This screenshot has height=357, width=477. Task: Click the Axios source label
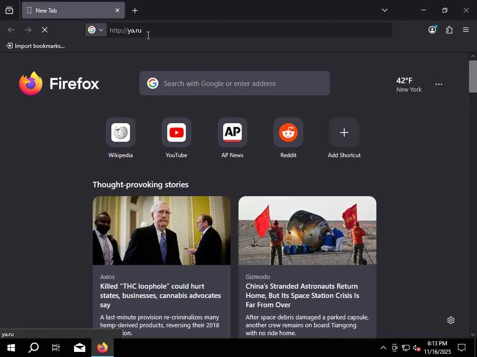[108, 277]
